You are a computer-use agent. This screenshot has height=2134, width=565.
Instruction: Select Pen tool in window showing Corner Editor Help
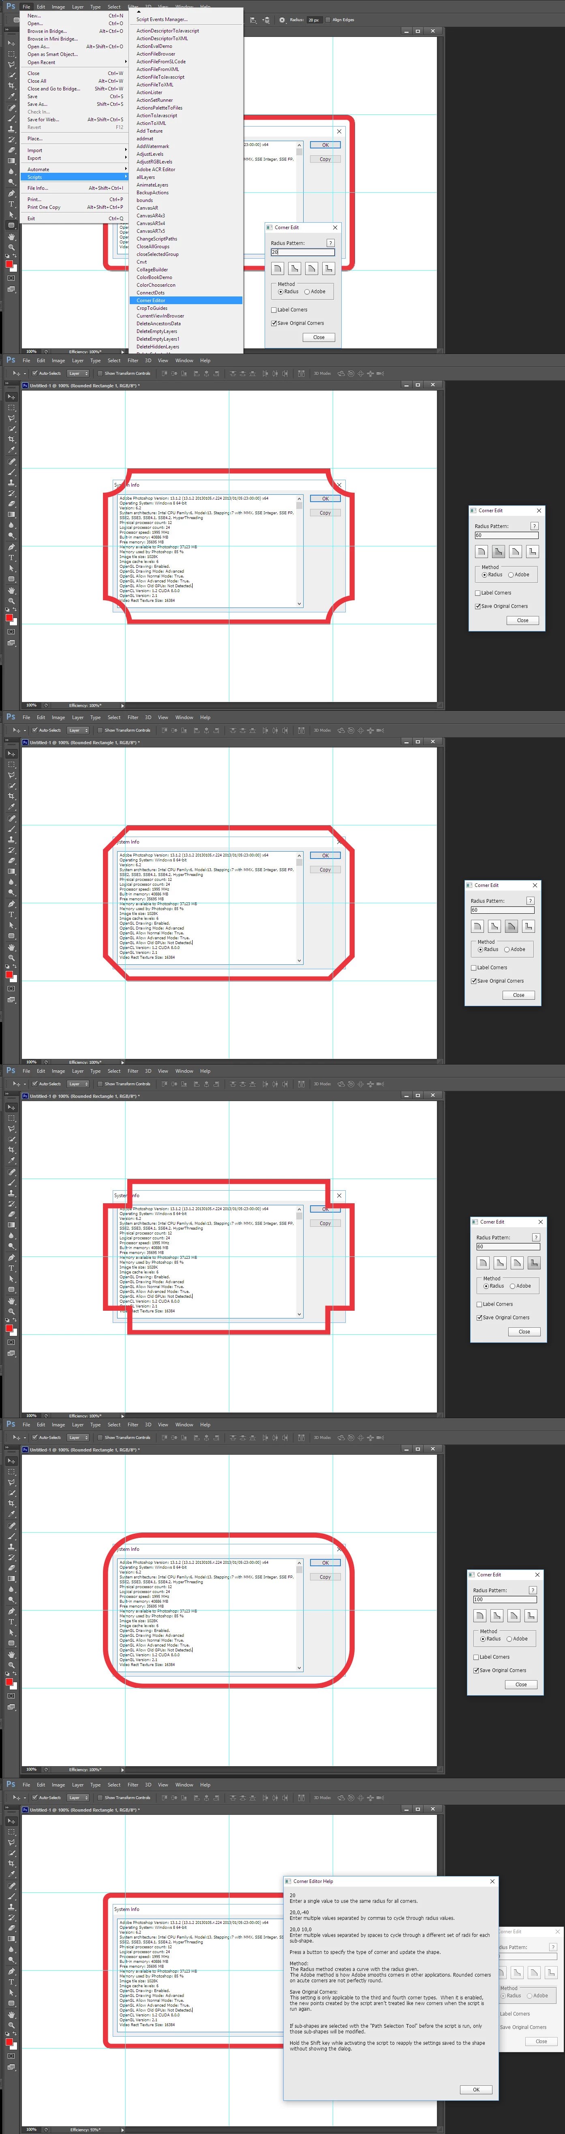(x=12, y=1972)
